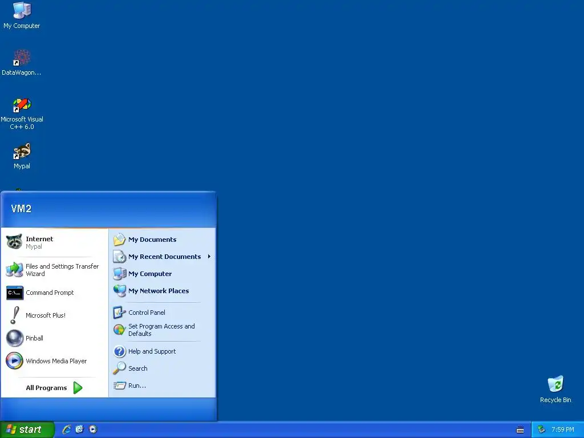Open My Documents in Start menu

(163, 240)
